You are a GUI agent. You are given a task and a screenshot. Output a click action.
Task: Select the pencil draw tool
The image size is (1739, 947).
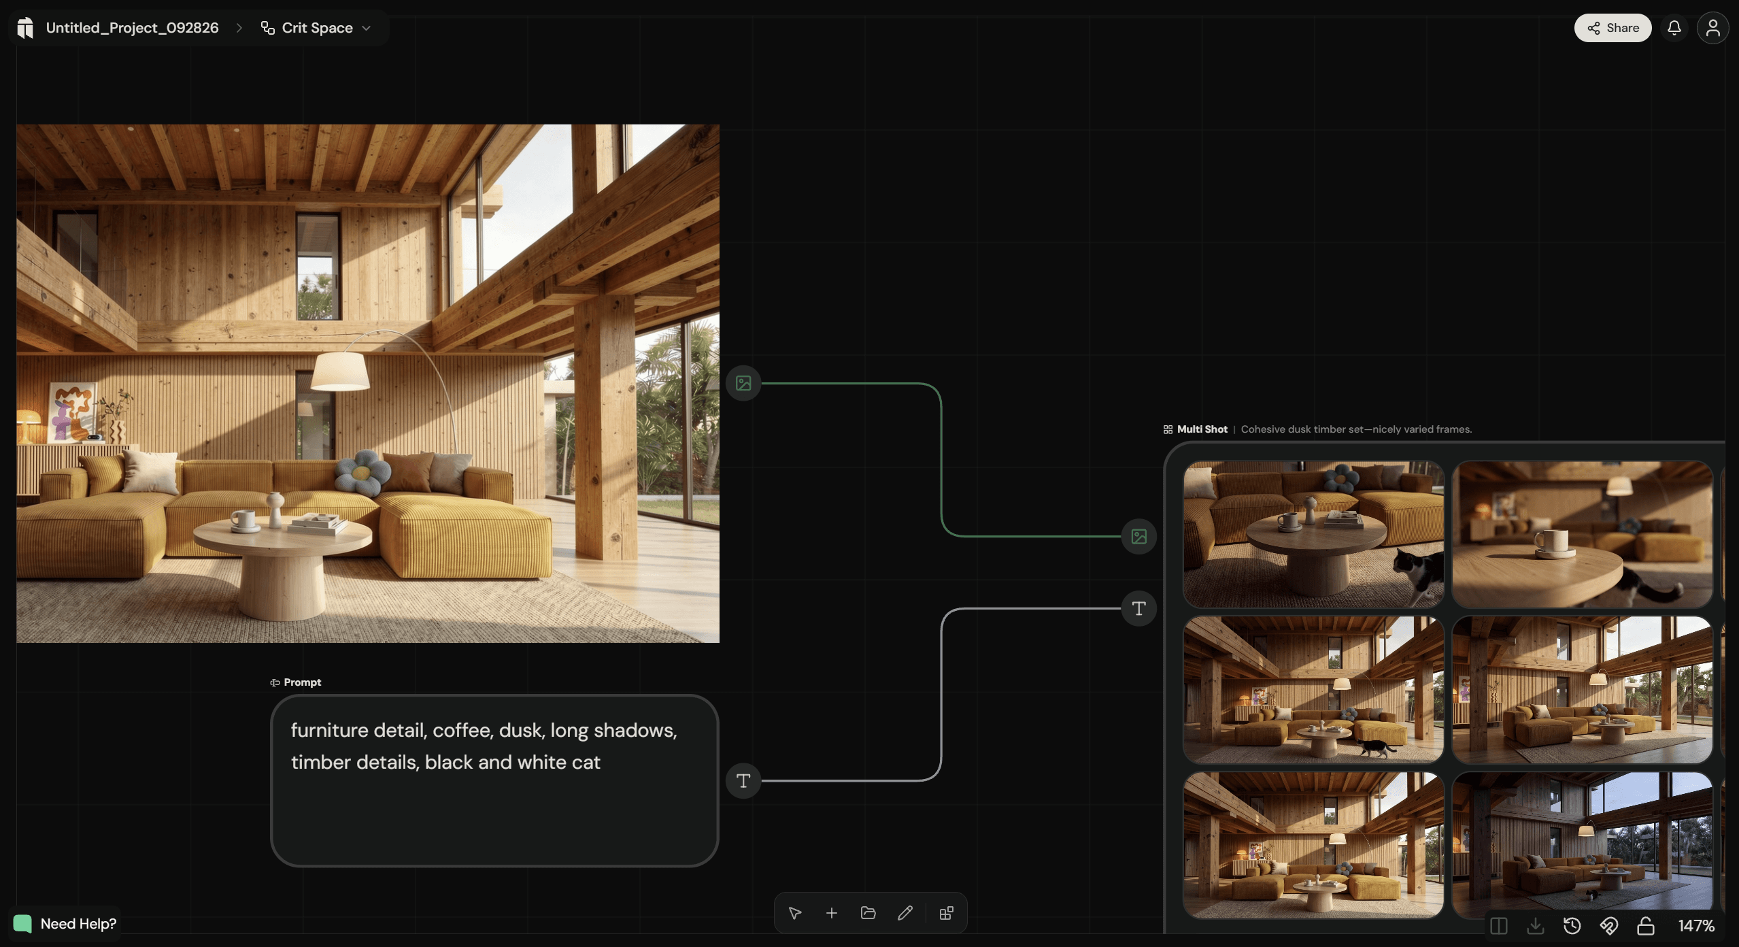click(905, 913)
